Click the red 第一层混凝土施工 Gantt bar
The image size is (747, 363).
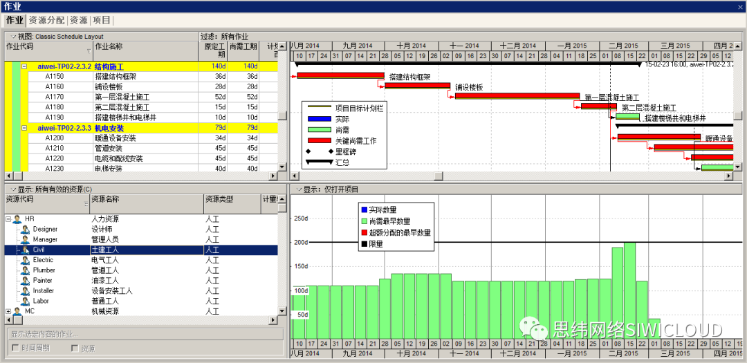tap(517, 95)
